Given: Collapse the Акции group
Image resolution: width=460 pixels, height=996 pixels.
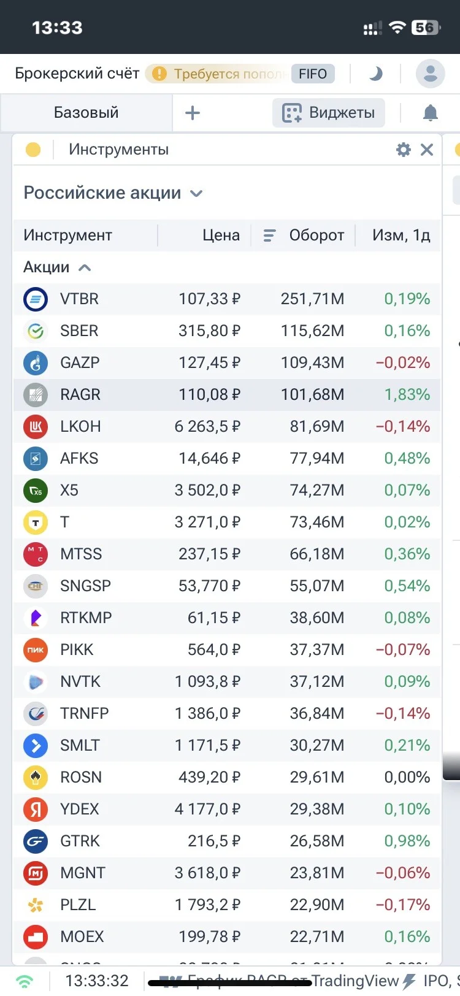Looking at the screenshot, I should click(x=57, y=267).
